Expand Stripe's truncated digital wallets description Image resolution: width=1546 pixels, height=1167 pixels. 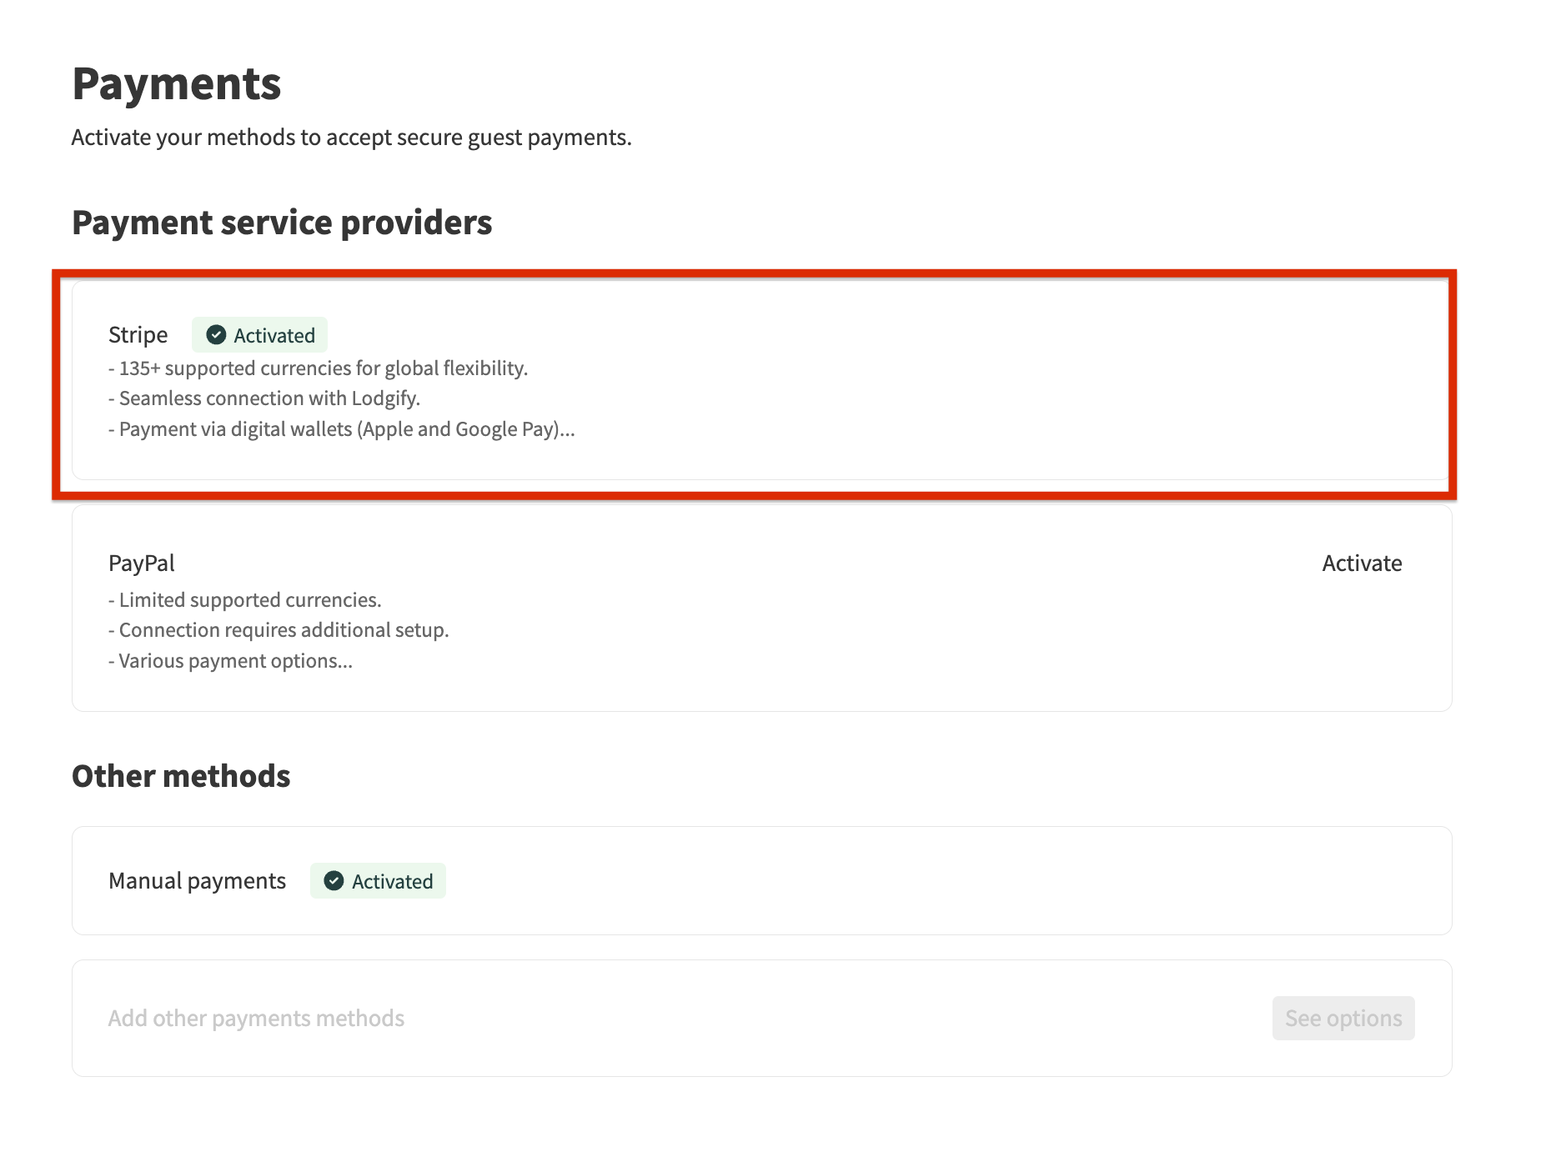341,428
